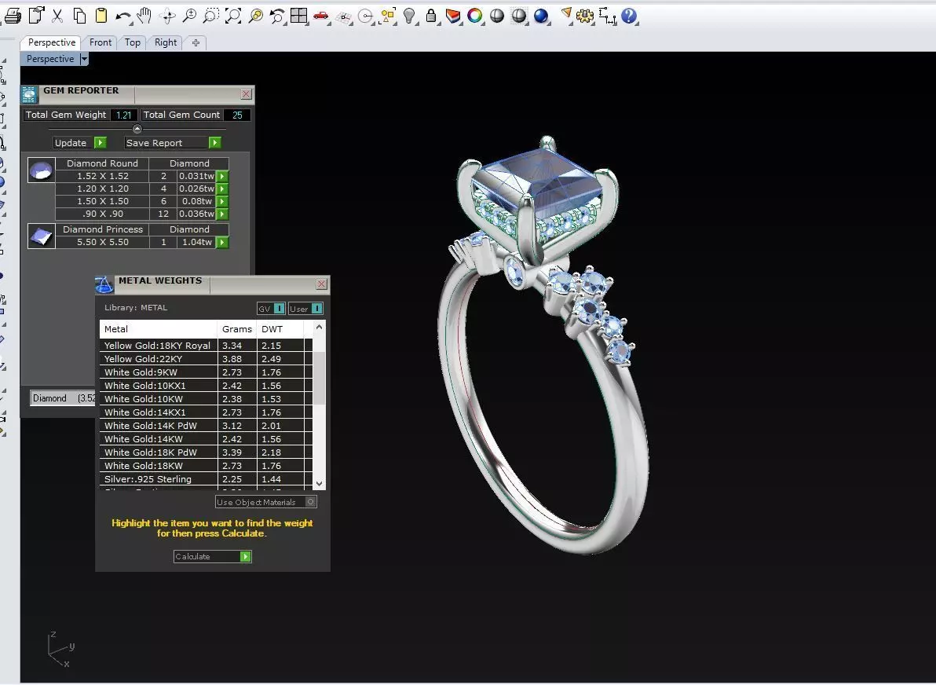Click the New document icon
936x685 pixels.
click(x=36, y=15)
